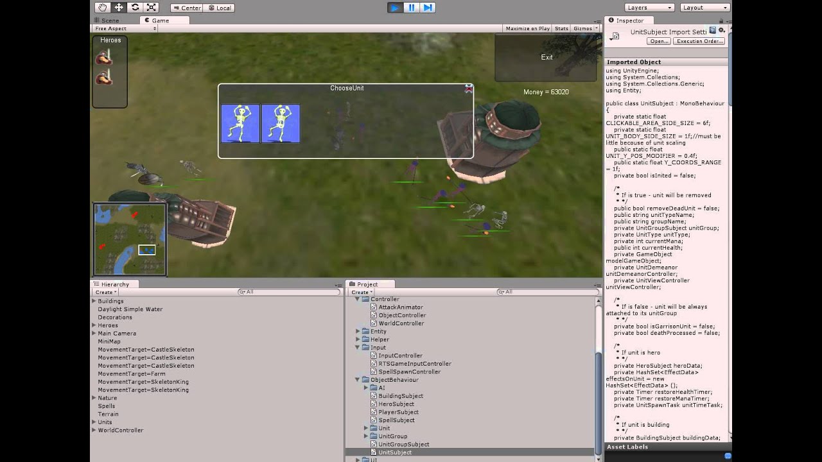Pause the game with Pause button

click(x=412, y=8)
